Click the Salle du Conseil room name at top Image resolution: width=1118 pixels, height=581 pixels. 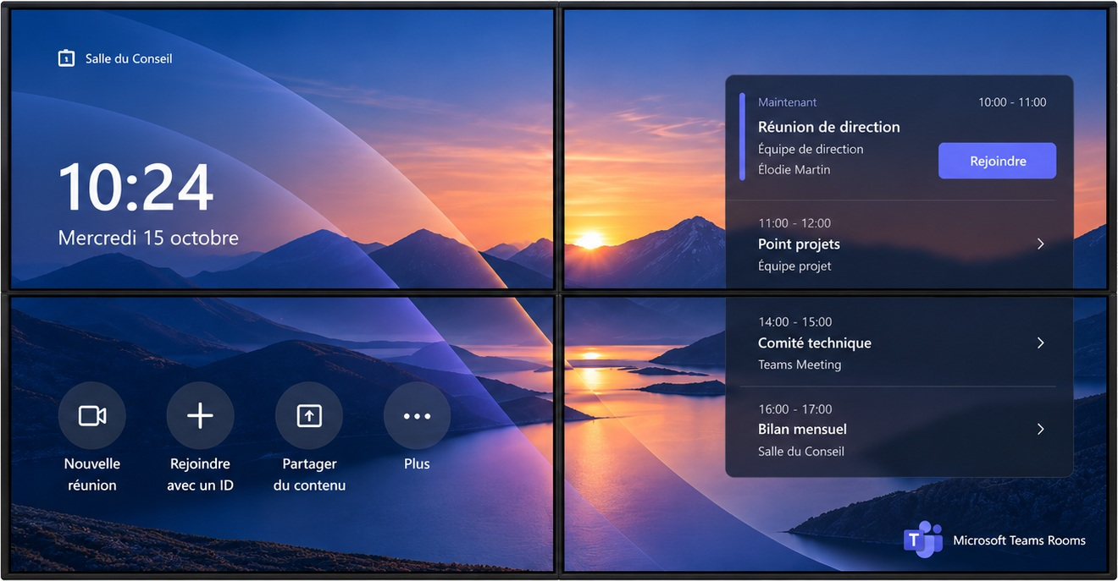pos(129,58)
